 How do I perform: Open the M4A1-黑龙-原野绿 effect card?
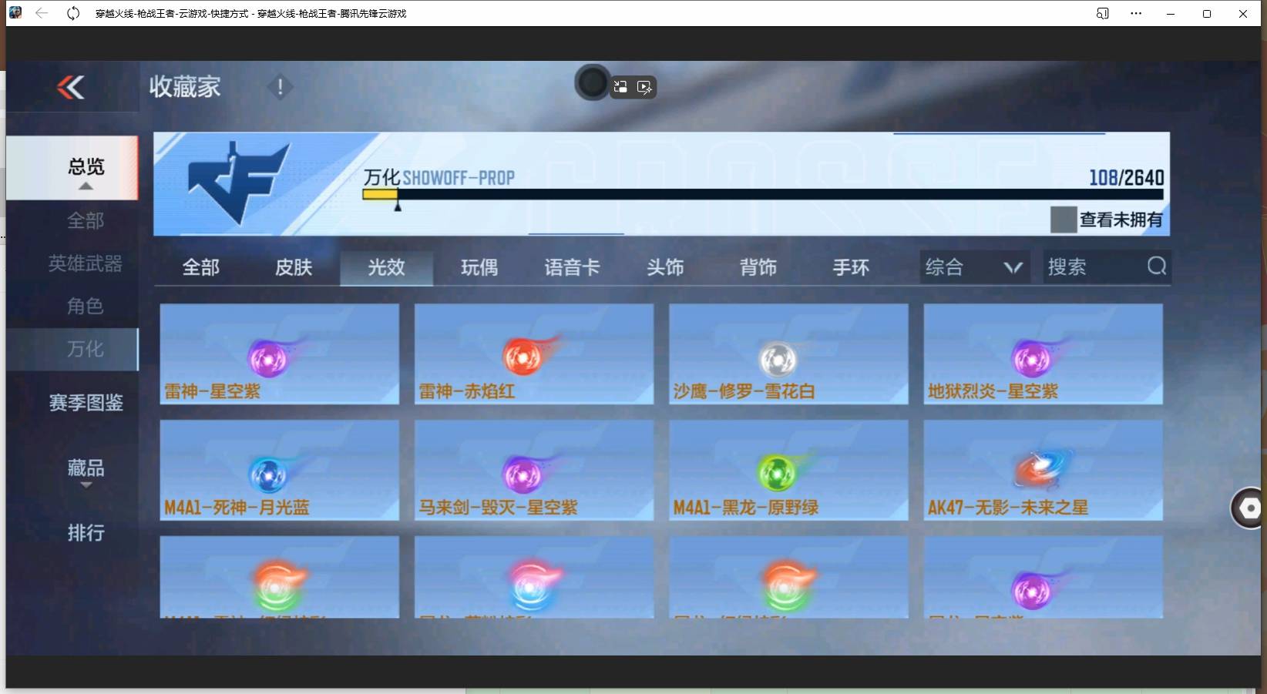tap(788, 470)
